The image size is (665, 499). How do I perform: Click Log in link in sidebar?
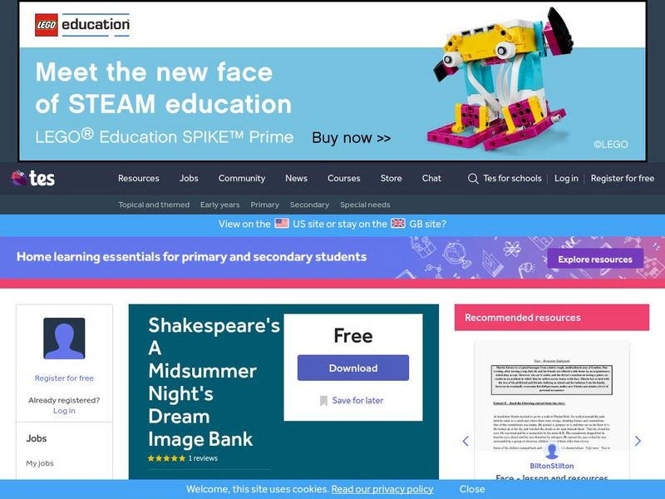click(64, 411)
